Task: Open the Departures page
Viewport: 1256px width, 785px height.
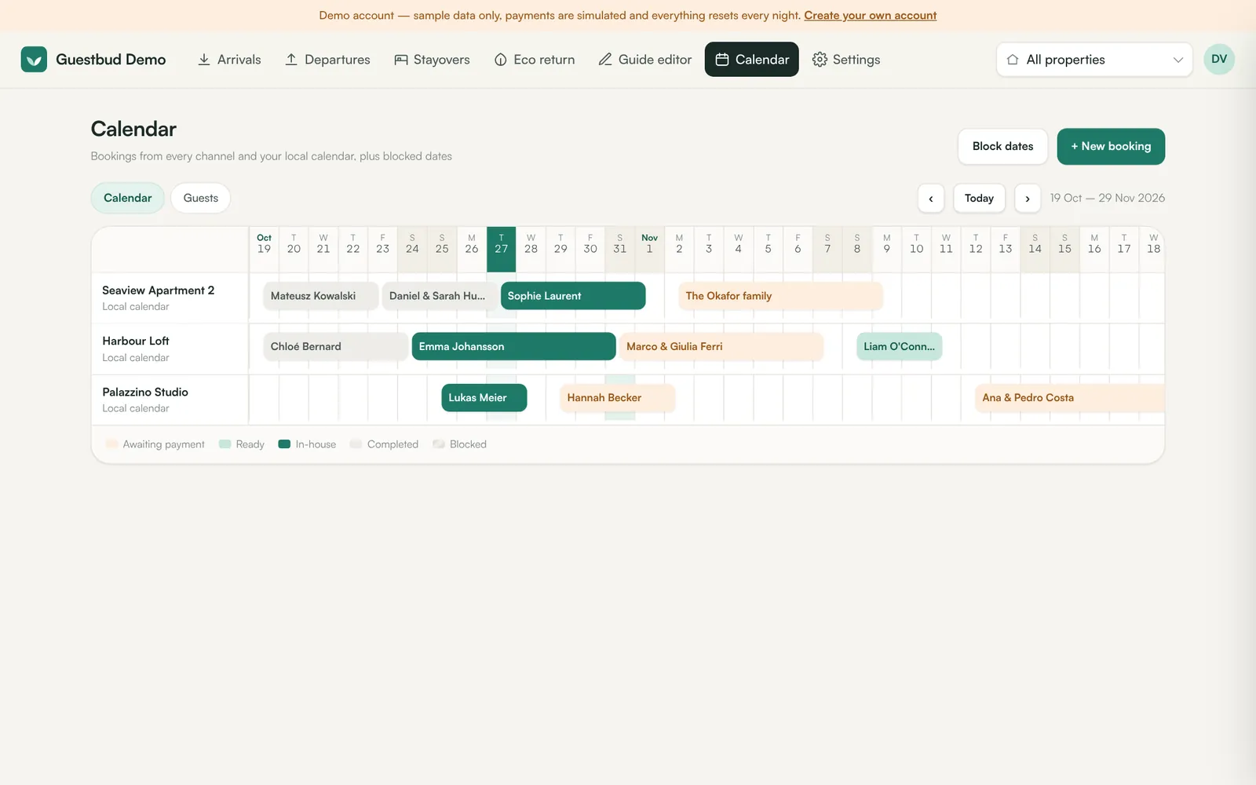Action: coord(327,60)
